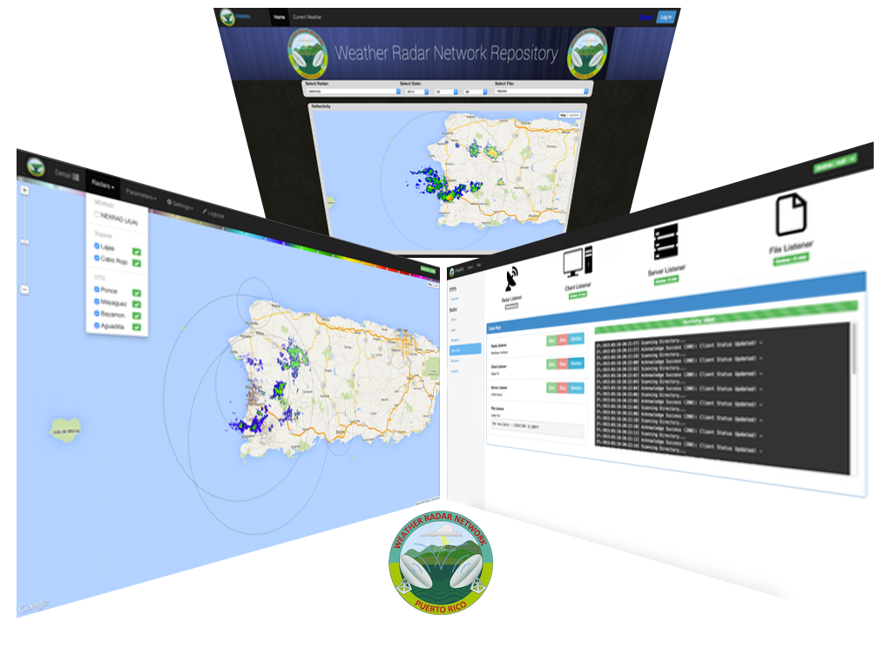Select the highlighted blue sidebar item in dashboard

pos(465,350)
